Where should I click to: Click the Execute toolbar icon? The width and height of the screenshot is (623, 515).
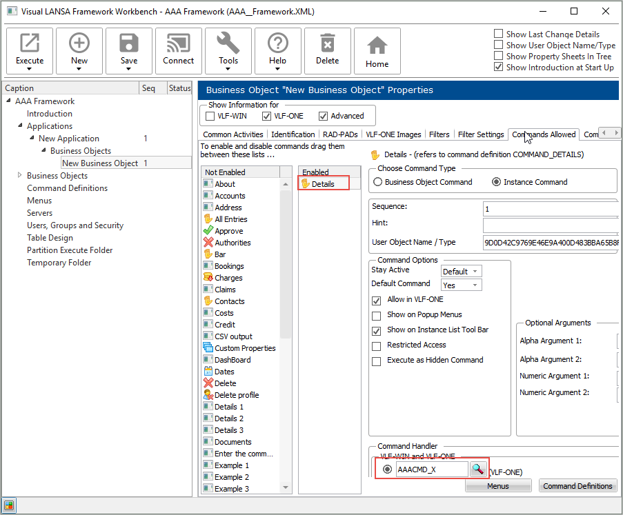[29, 50]
